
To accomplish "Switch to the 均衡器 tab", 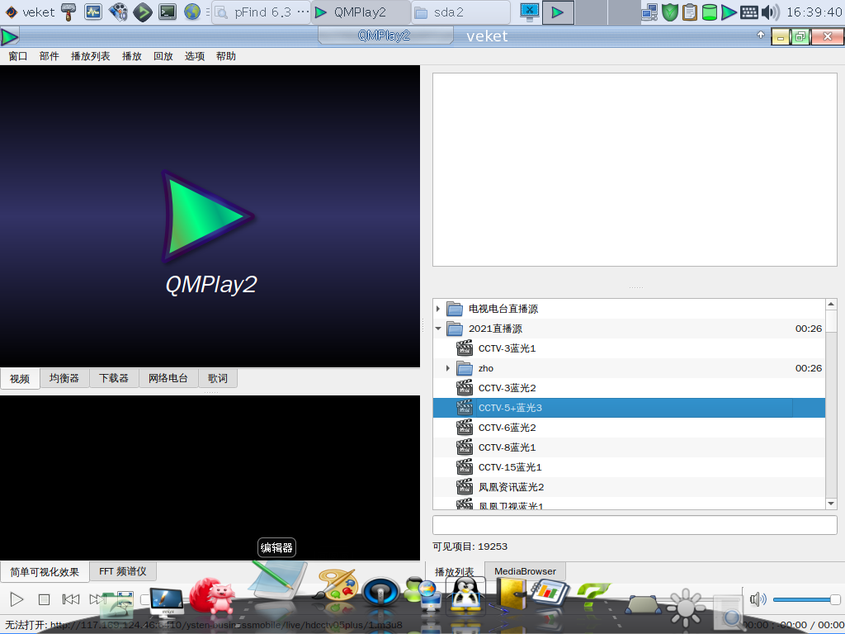I will click(x=64, y=378).
